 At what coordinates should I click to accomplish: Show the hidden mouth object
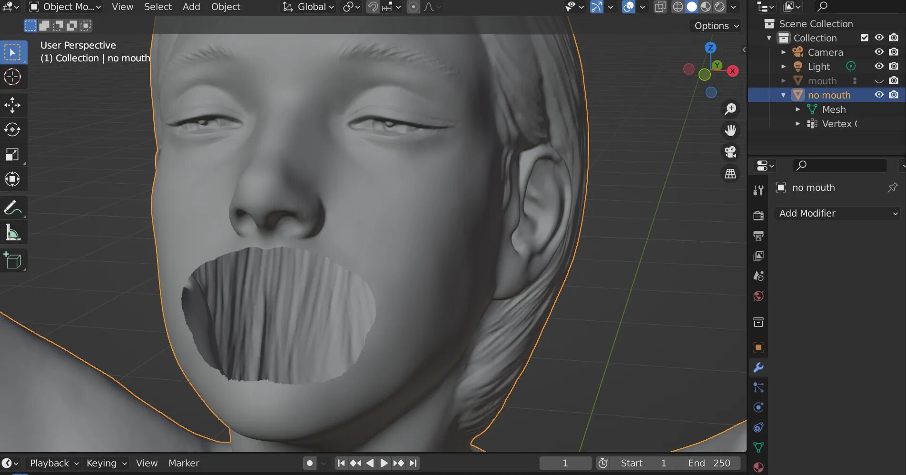tap(879, 81)
